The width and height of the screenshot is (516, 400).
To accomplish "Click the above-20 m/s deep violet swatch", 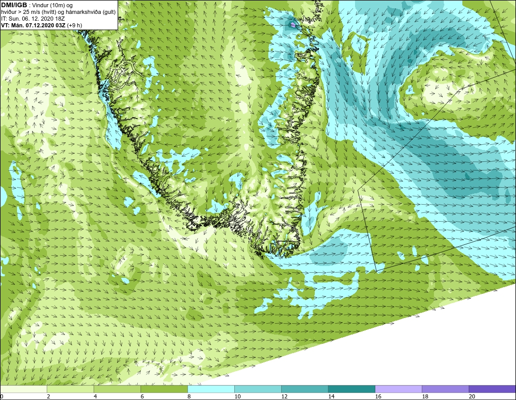I will (x=492, y=389).
